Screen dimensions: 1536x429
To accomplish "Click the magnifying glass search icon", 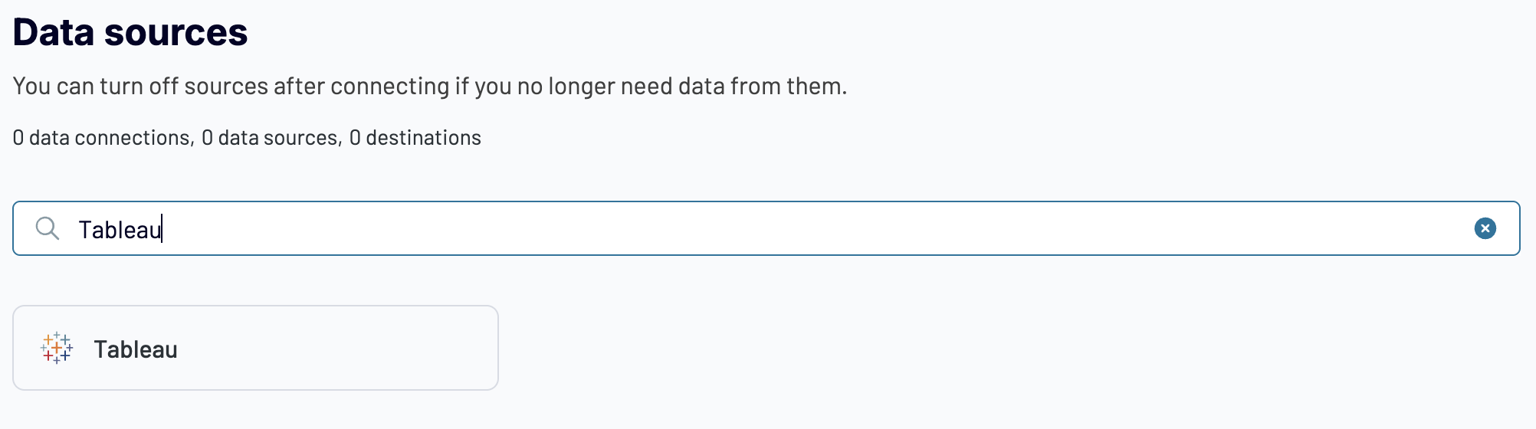I will pyautogui.click(x=48, y=228).
